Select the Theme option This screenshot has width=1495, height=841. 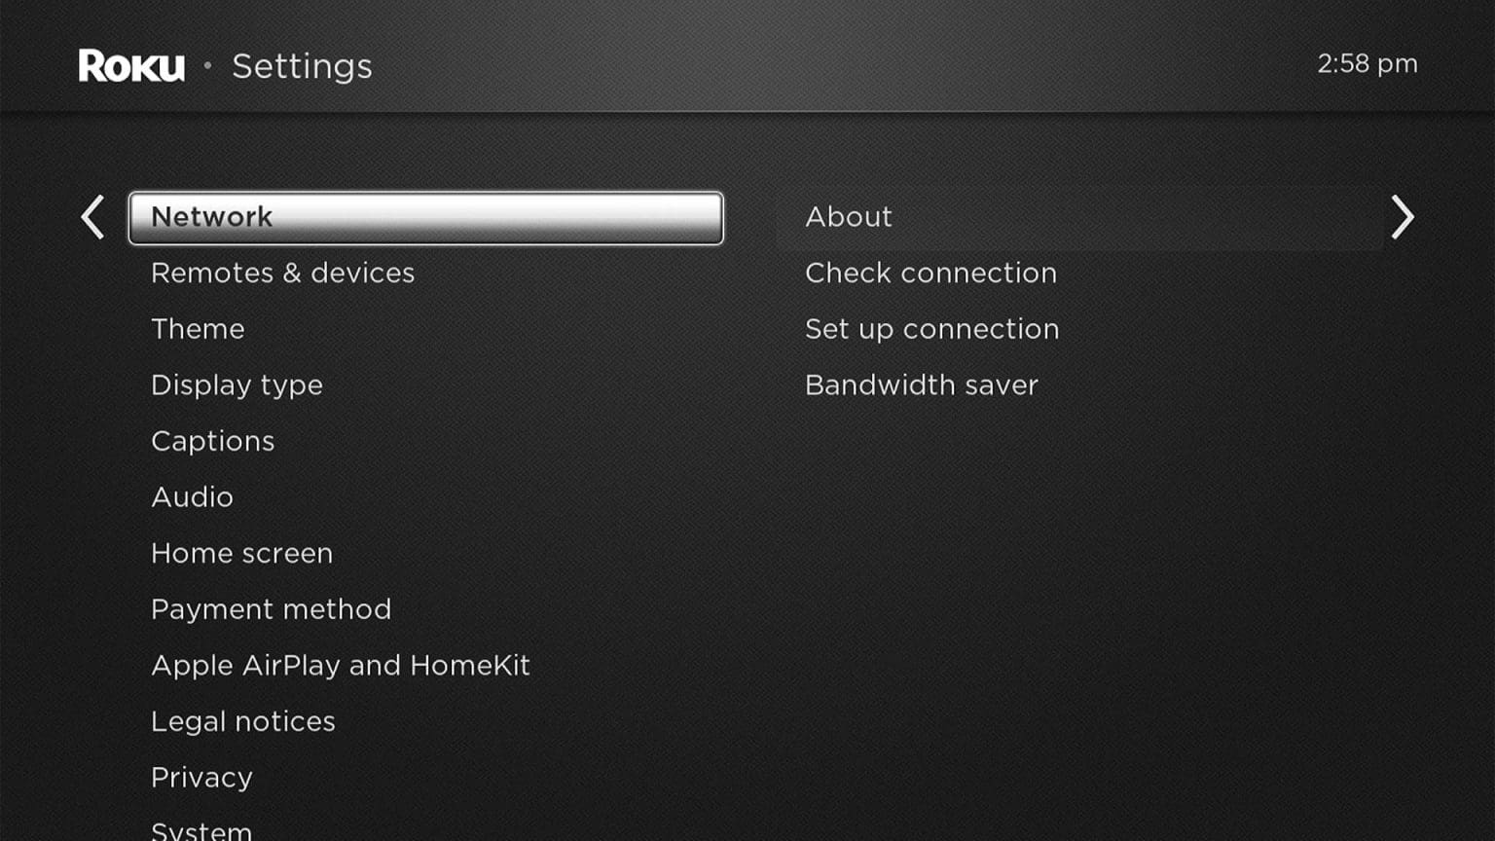(198, 328)
